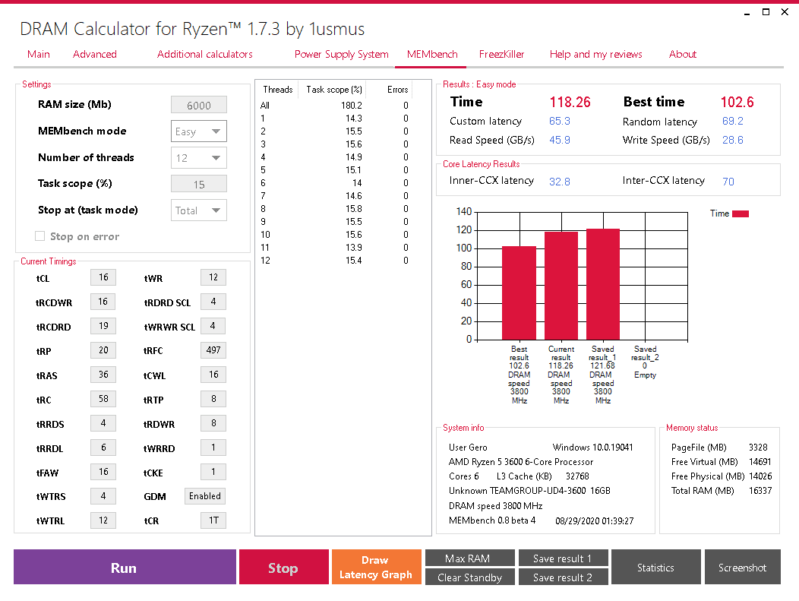Viewport: 799px width, 601px height.
Task: Open Additional calculators tab
Action: [x=205, y=54]
